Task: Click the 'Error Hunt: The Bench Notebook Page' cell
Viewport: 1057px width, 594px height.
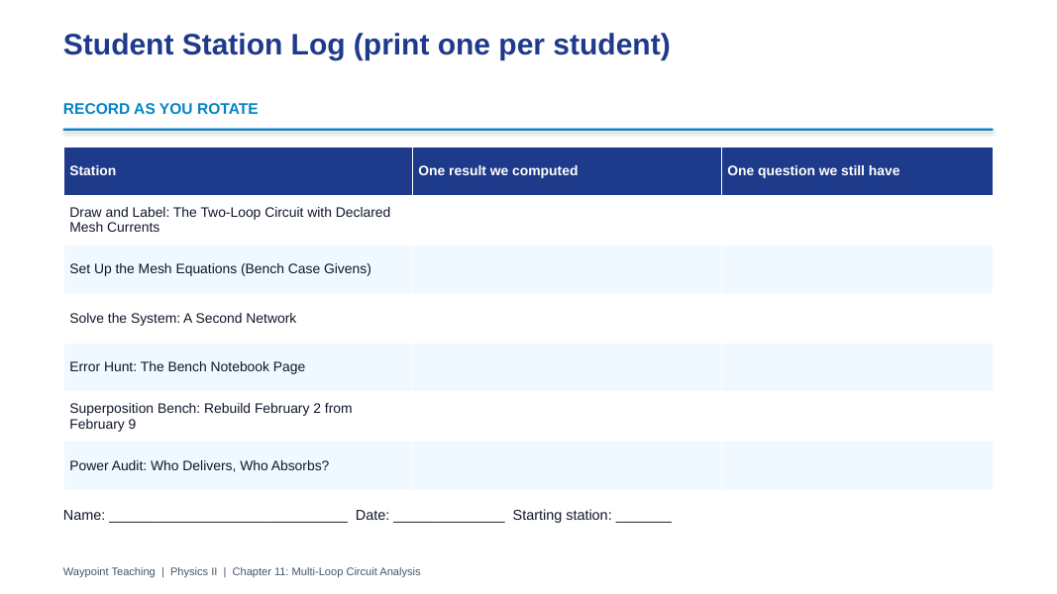Action: click(238, 367)
